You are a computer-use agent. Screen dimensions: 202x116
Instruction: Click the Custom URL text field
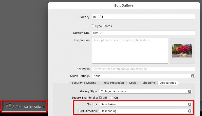point(143,33)
